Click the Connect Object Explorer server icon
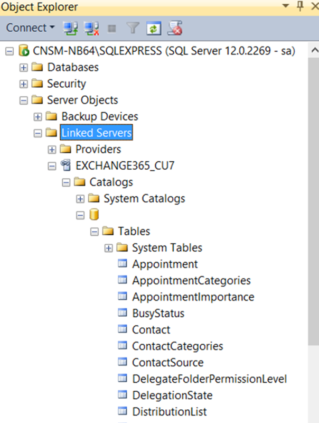Screen dimensions: 319x423 71,29
